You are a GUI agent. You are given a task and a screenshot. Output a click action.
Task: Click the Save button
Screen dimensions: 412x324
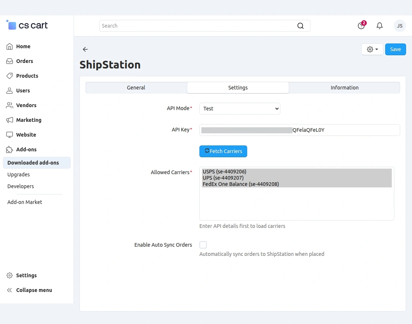pos(395,49)
